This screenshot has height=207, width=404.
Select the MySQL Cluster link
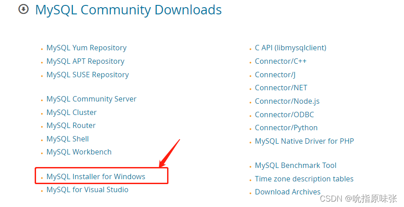(71, 113)
